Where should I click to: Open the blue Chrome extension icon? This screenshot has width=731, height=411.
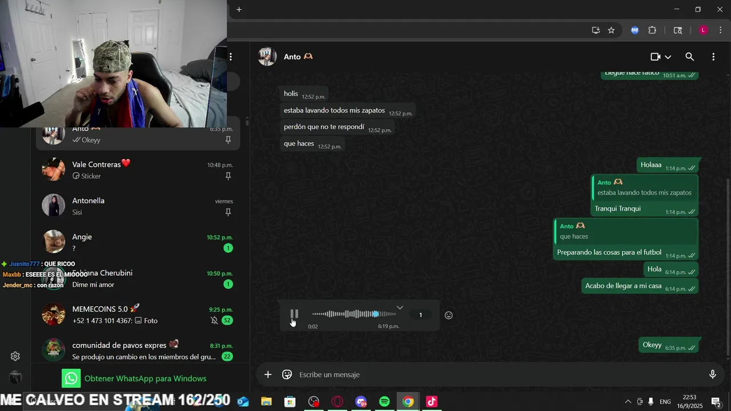tap(634, 30)
